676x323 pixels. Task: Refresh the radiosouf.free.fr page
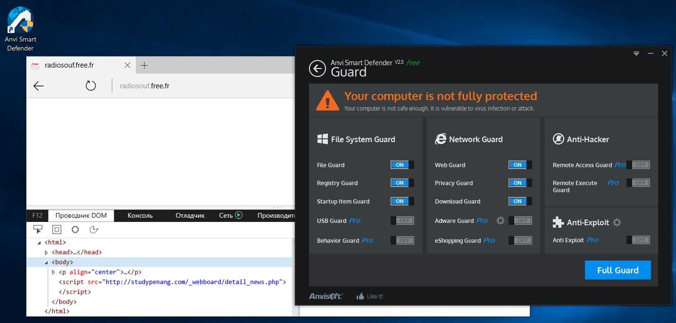click(x=91, y=86)
